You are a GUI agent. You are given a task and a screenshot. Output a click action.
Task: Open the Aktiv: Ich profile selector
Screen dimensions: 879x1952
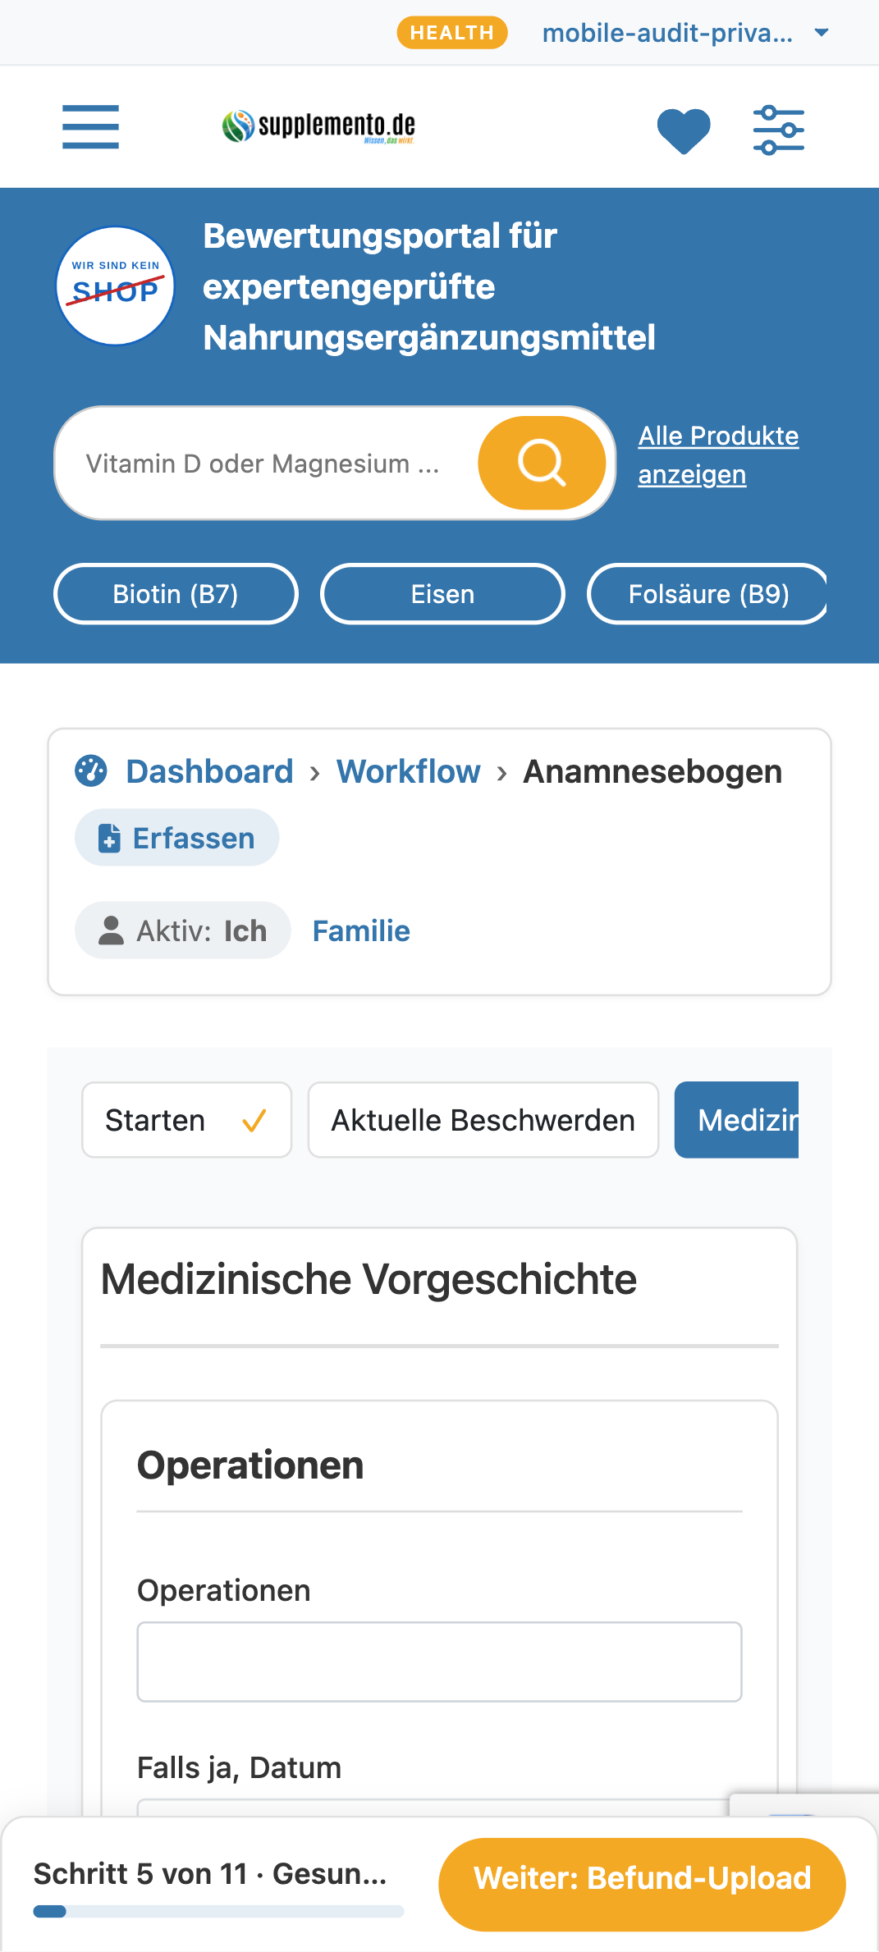(x=183, y=930)
